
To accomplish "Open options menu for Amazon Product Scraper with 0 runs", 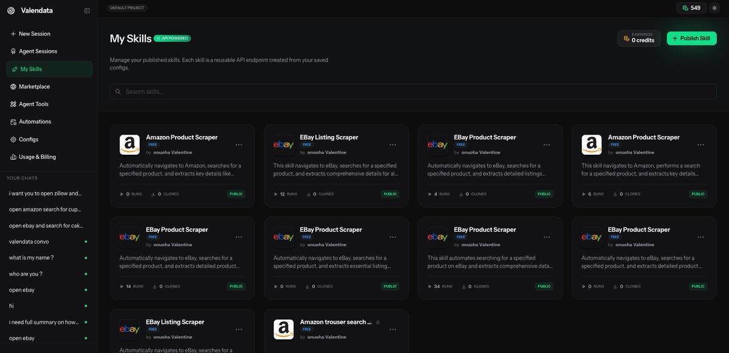I will coord(239,145).
